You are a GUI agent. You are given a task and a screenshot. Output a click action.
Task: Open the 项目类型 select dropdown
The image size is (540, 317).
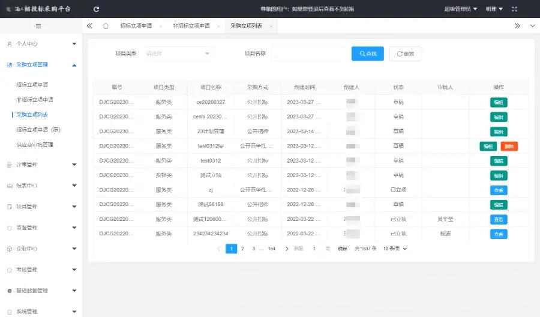tap(178, 54)
